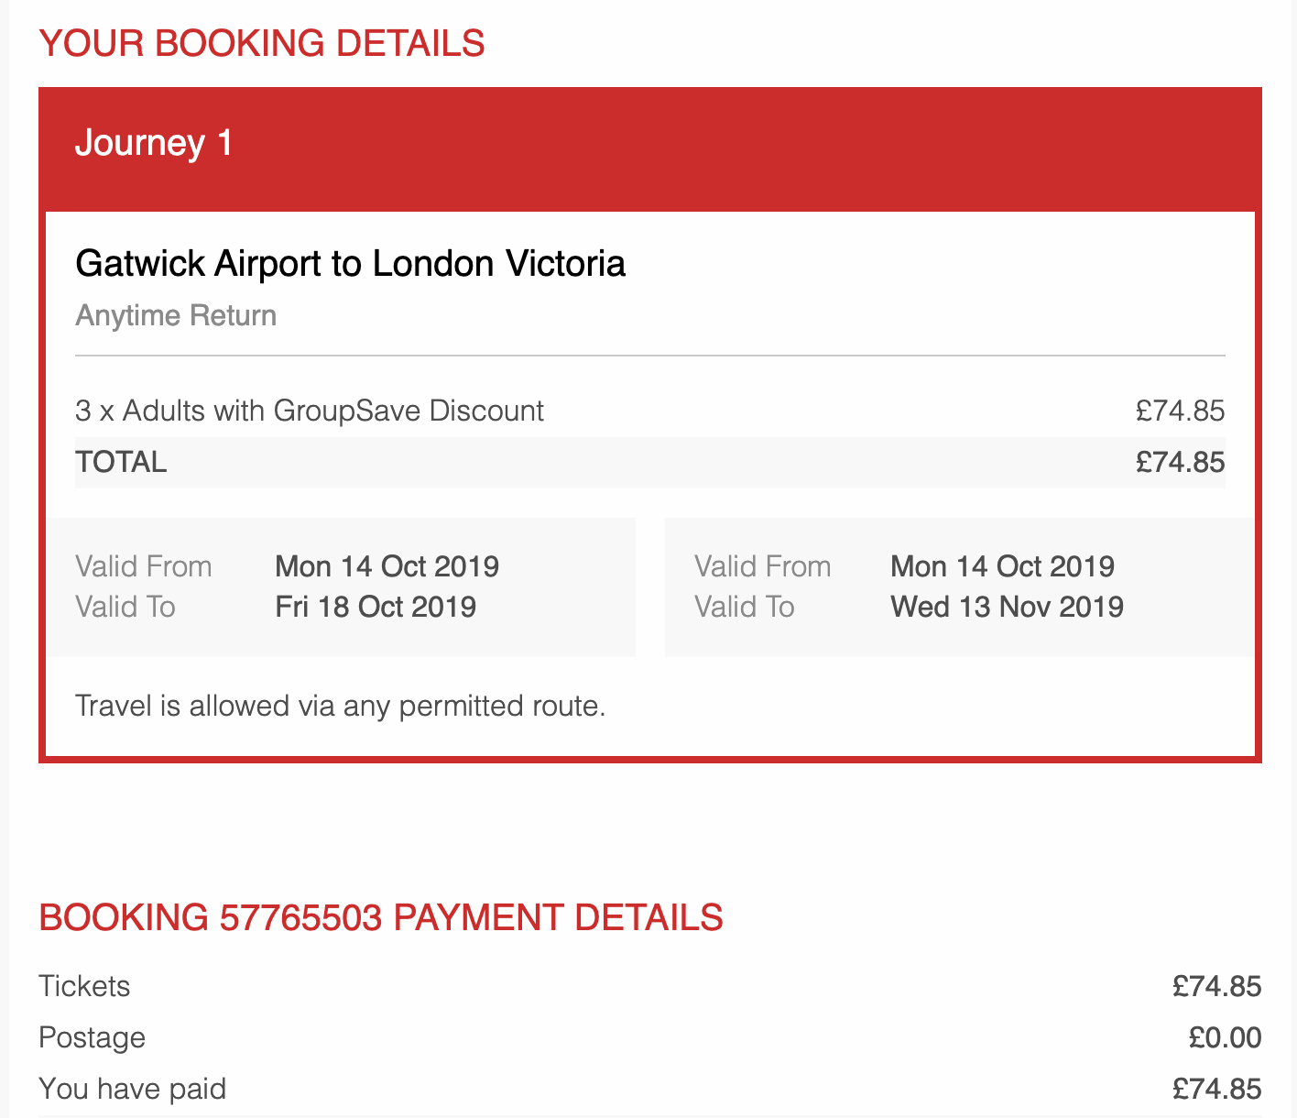Click the You have paid amount

tap(1216, 1089)
